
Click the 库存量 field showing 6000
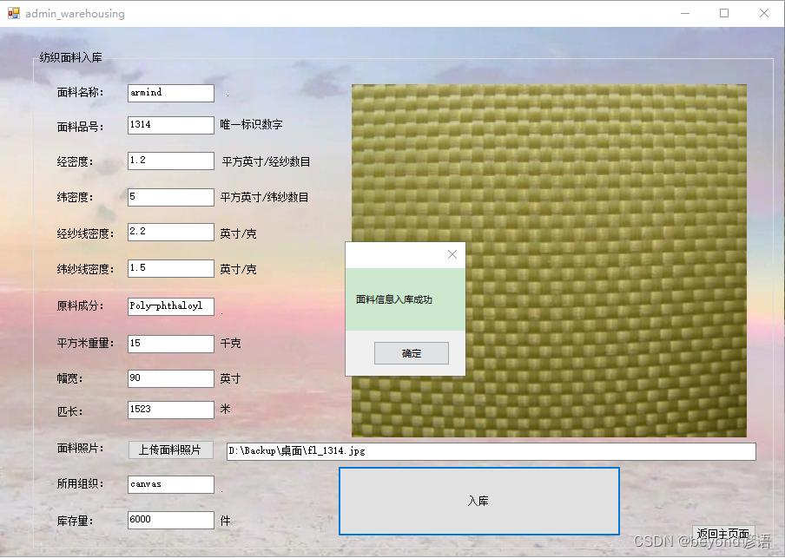tap(170, 519)
